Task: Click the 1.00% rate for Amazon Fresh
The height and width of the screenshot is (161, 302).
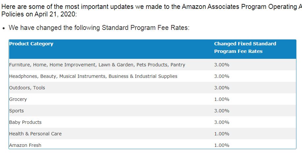Action: click(222, 146)
